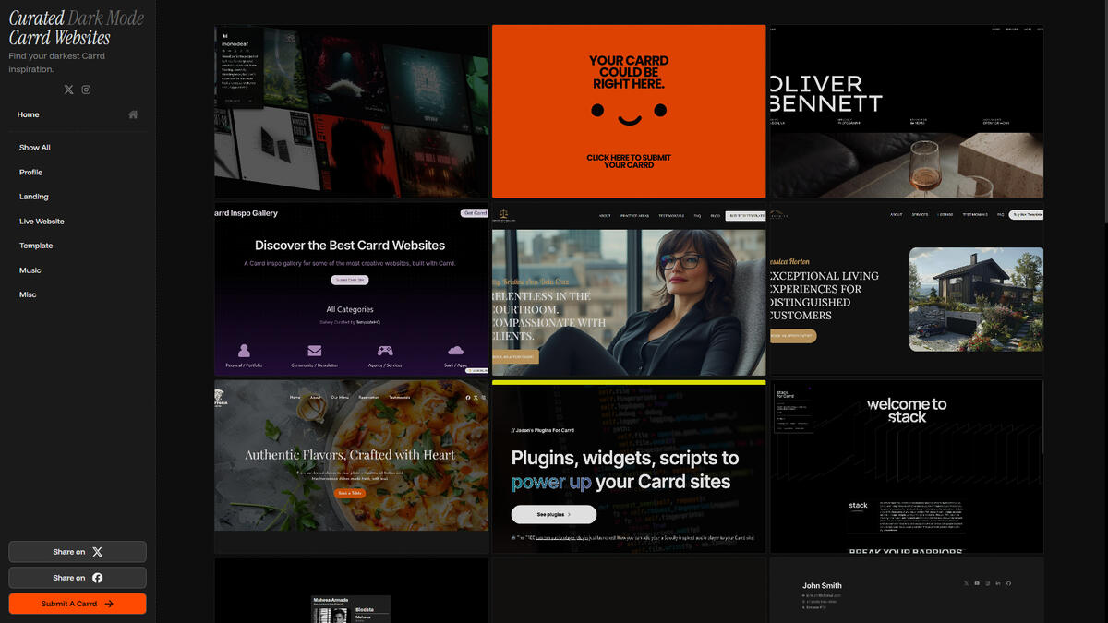Viewport: 1108px width, 623px height.
Task: Choose Live Website from the sidebar
Action: (x=42, y=222)
